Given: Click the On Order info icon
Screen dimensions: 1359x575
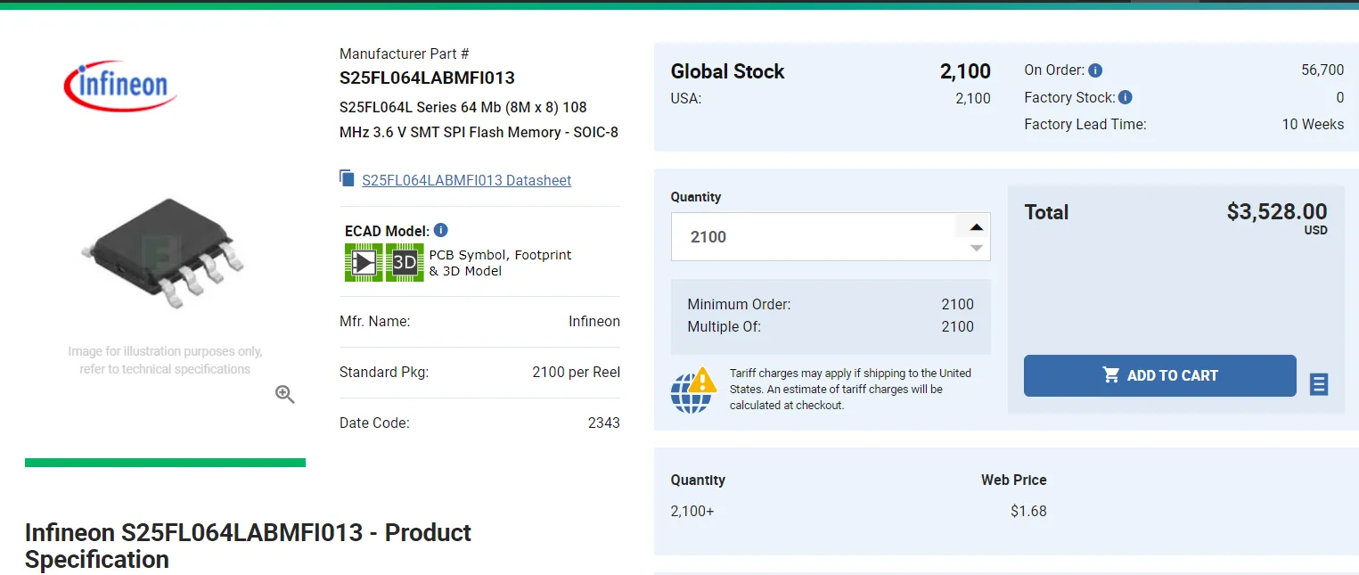Looking at the screenshot, I should click(x=1095, y=70).
